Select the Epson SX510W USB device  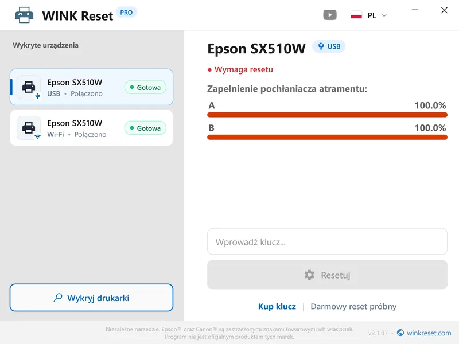click(x=91, y=87)
